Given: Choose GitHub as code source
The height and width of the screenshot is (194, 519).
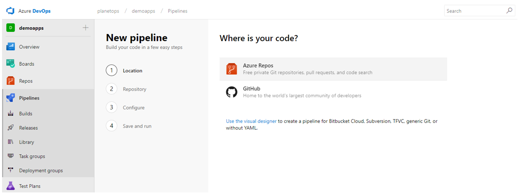Looking at the screenshot, I should (333, 92).
